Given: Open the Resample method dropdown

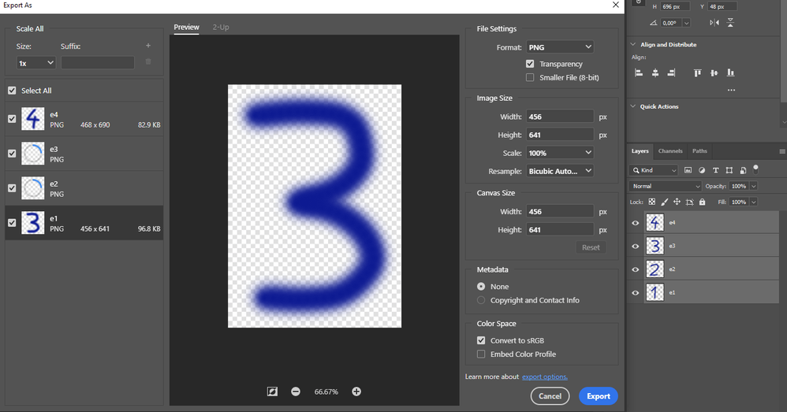Looking at the screenshot, I should [560, 171].
